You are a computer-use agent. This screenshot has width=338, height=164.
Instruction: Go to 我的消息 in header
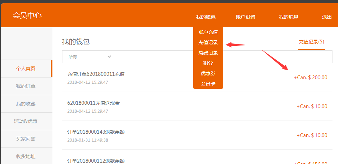(x=288, y=17)
